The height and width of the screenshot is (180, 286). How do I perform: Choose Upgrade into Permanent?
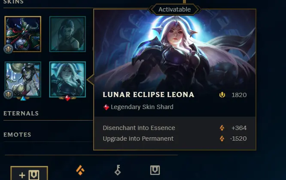(x=175, y=139)
